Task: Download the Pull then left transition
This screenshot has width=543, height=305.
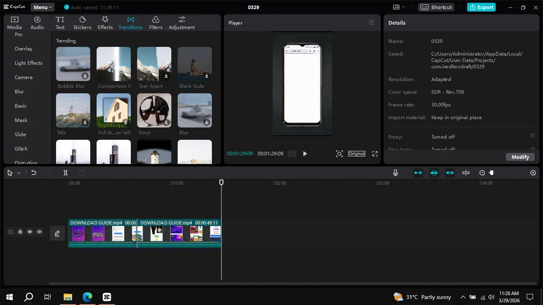Action: (x=126, y=122)
